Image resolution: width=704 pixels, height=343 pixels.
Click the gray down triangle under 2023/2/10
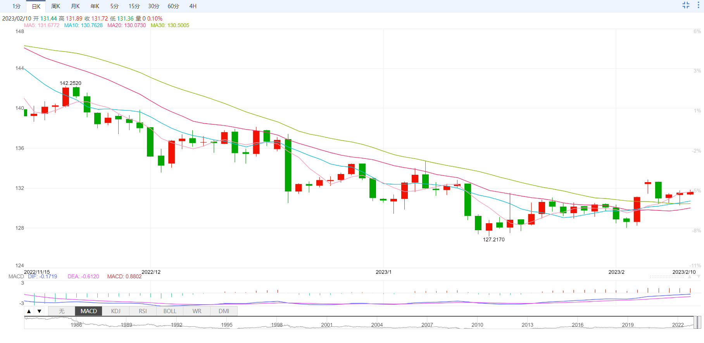click(x=699, y=277)
